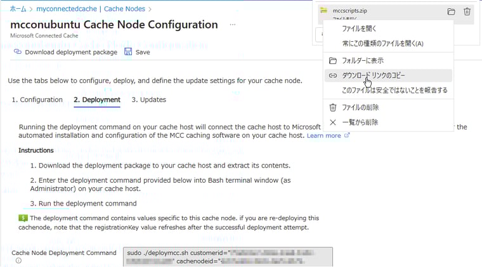Click Download deployment package button

point(65,52)
